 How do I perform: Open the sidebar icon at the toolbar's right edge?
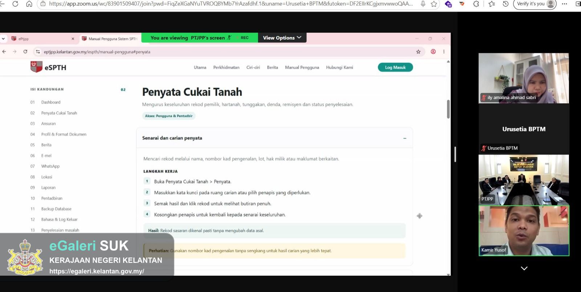pyautogui.click(x=578, y=4)
